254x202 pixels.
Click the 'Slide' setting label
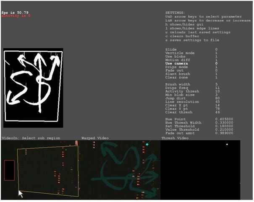point(171,49)
